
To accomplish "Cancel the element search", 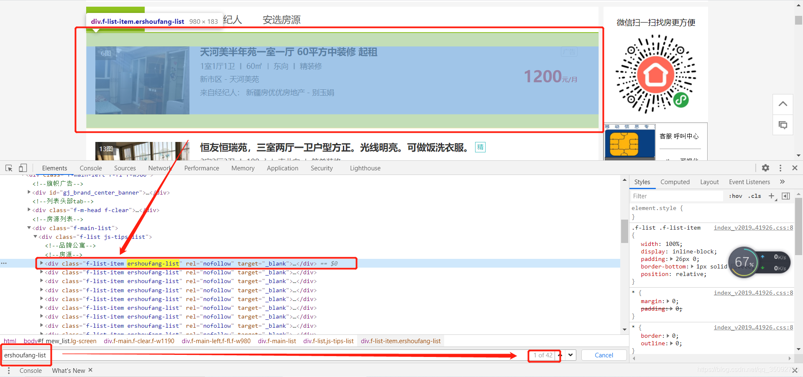I will 604,355.
